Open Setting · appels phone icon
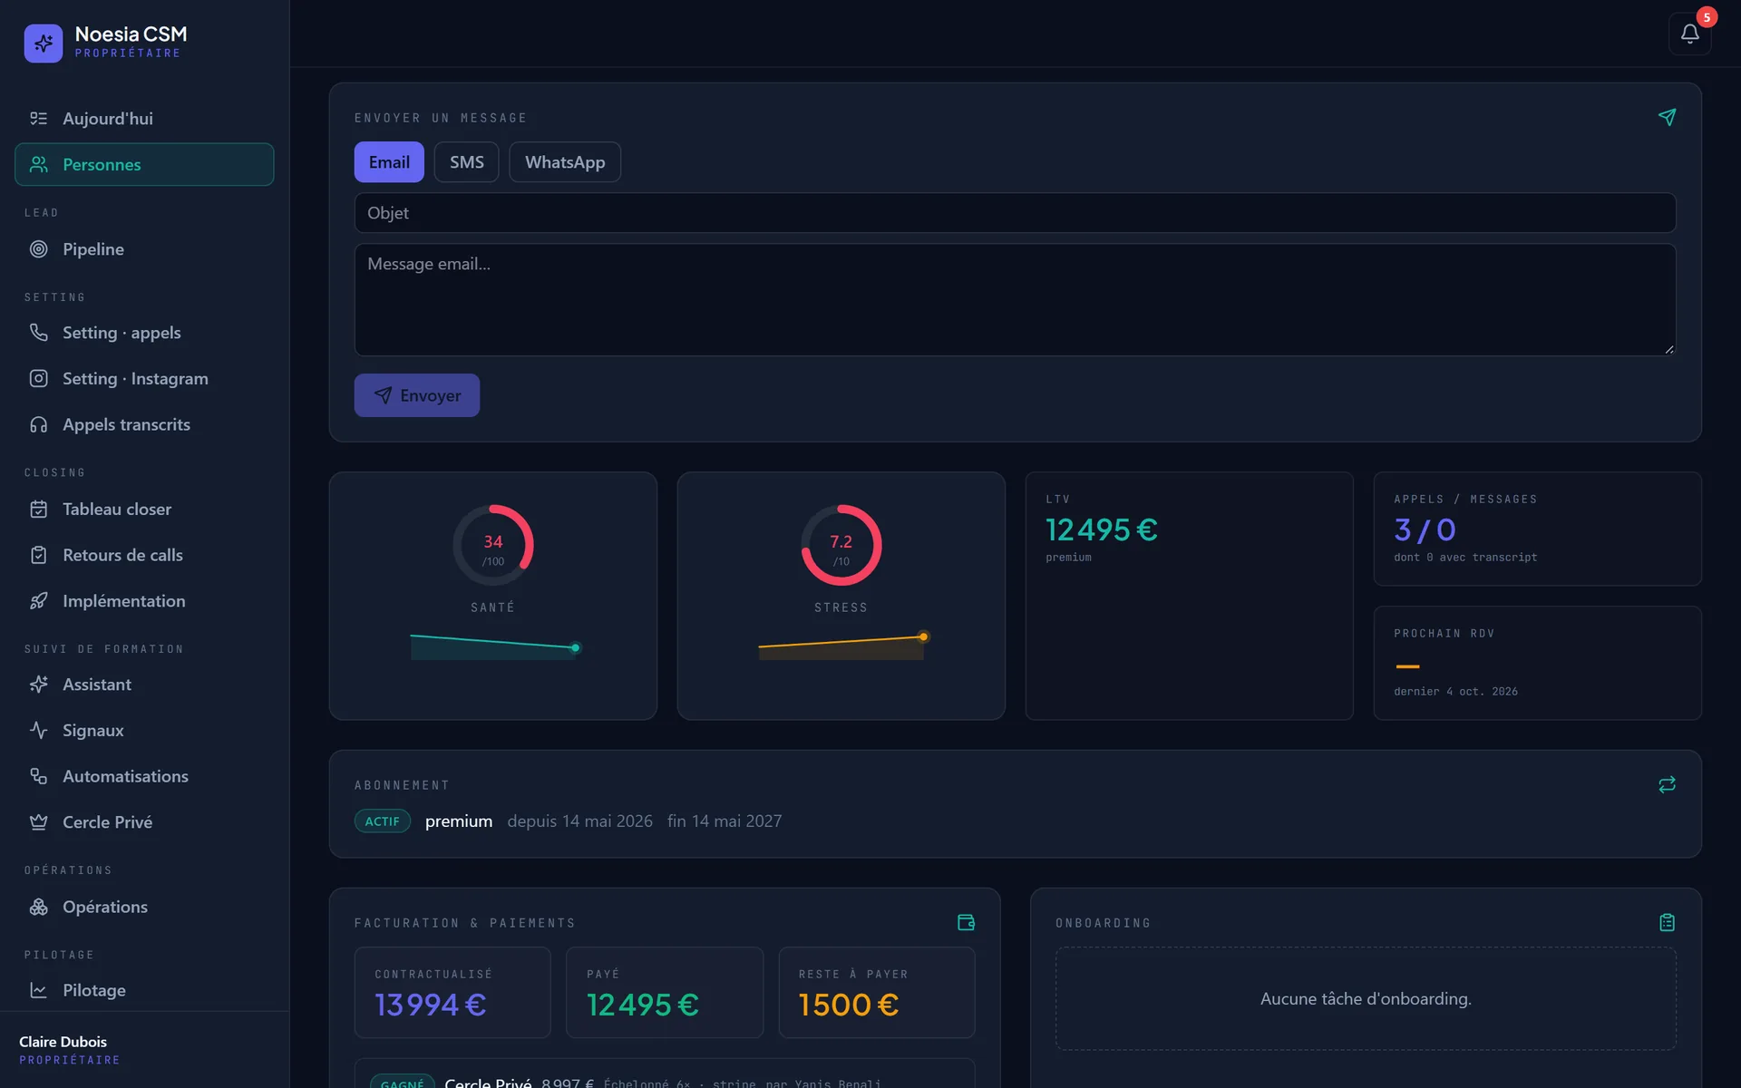The height and width of the screenshot is (1088, 1741). point(38,333)
